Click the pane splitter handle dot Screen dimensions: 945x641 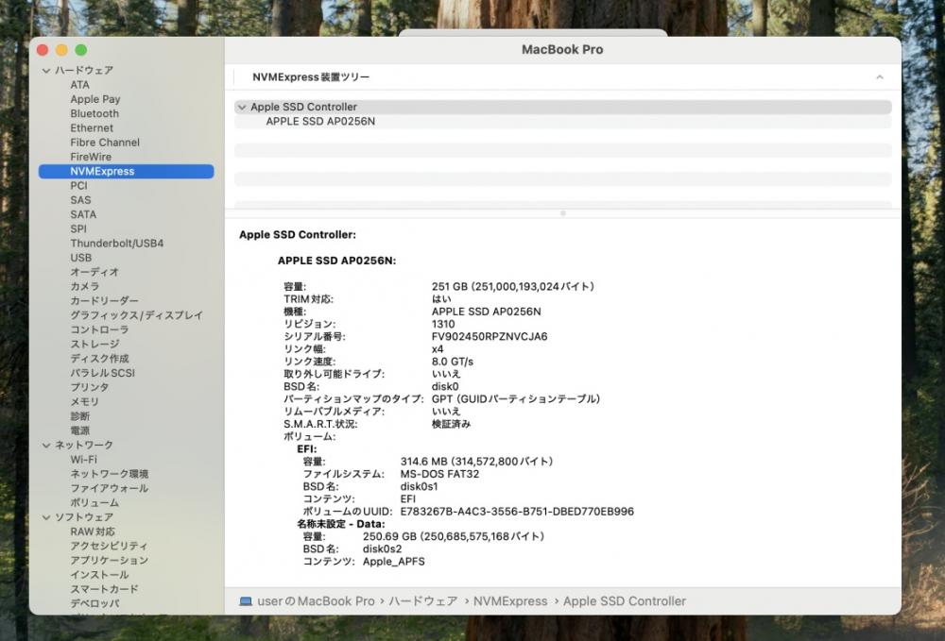[563, 213]
